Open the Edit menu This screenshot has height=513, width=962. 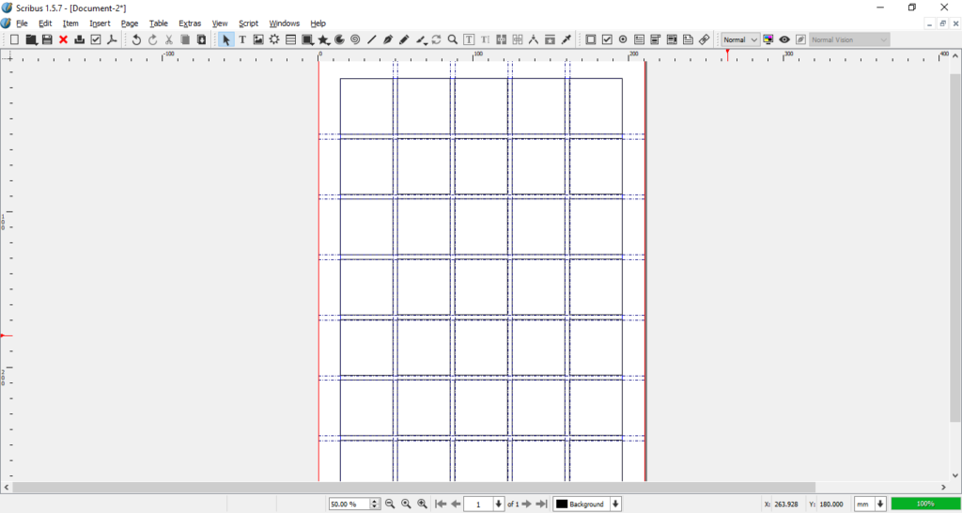point(45,23)
